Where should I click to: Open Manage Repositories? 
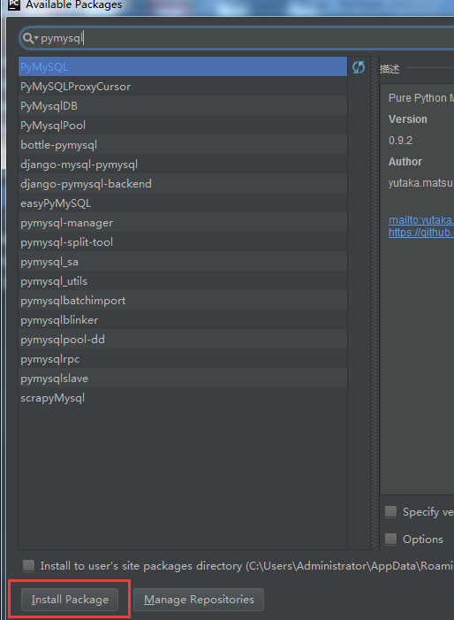tap(199, 600)
